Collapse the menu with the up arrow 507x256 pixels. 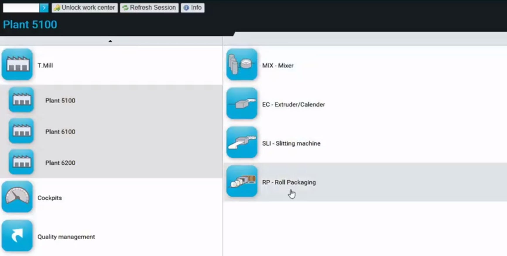(x=110, y=41)
